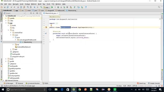Click the Find magnifier icon
Viewport: 164px width, 92px height.
(x=28, y=7)
